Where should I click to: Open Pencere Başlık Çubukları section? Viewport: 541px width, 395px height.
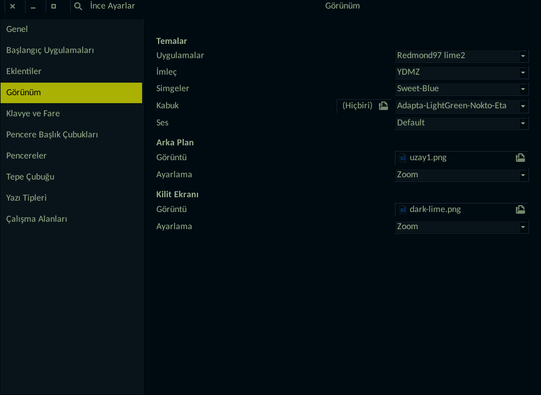pos(71,135)
